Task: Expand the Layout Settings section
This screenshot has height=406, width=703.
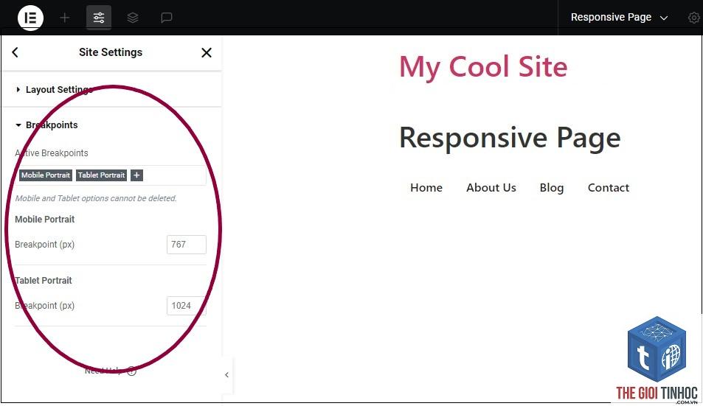Action: point(111,89)
